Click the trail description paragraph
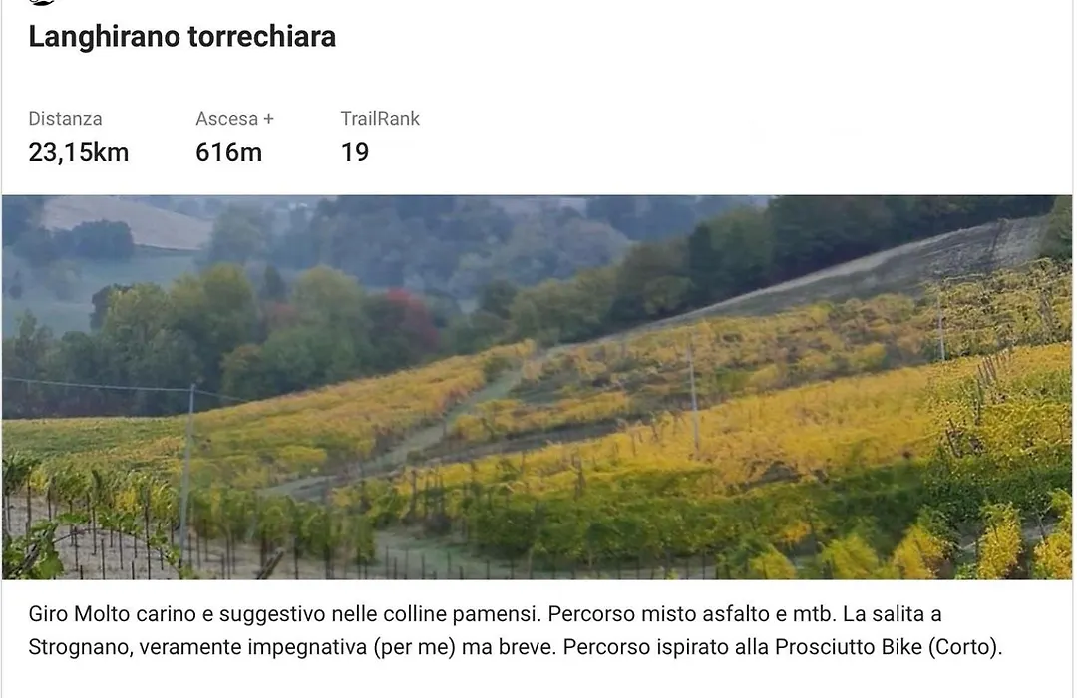Viewport: 1077px width, 698px height. [516, 630]
